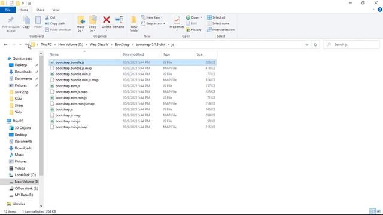The height and width of the screenshot is (215, 383).
Task: Create a New folder
Action: 134,24
